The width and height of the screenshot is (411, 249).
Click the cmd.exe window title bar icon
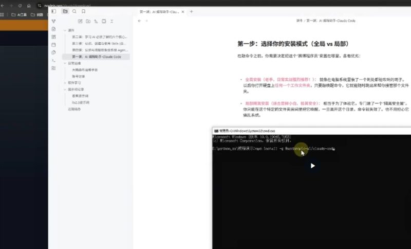coord(216,131)
